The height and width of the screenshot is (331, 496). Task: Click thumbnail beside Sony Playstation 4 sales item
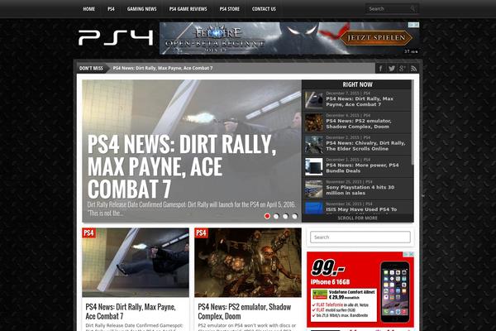[314, 189]
